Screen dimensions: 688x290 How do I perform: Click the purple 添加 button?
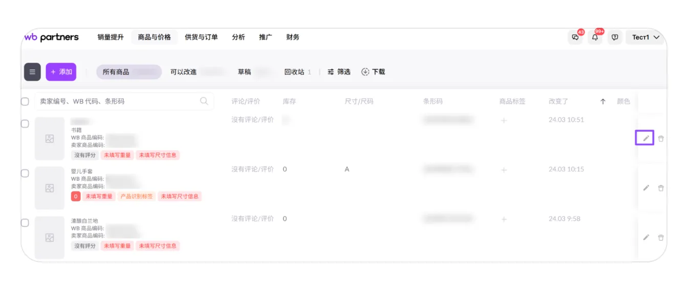[x=61, y=72]
